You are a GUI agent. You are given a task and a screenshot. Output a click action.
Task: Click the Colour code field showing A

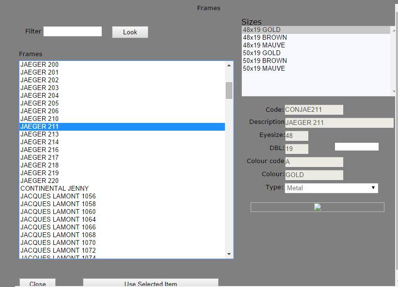tap(314, 162)
